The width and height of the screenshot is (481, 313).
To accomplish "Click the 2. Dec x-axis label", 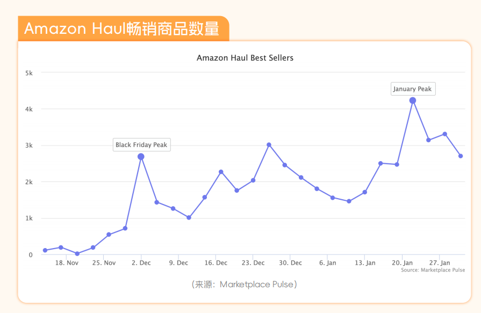I will 141,263.
